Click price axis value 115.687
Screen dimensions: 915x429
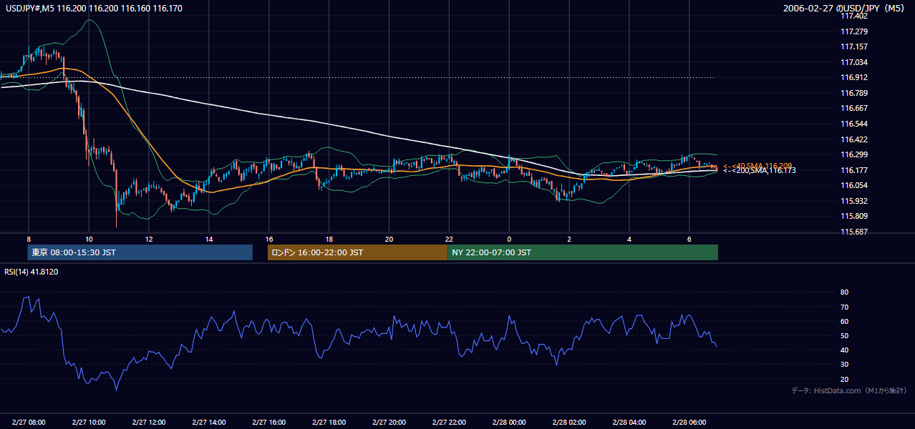(854, 232)
